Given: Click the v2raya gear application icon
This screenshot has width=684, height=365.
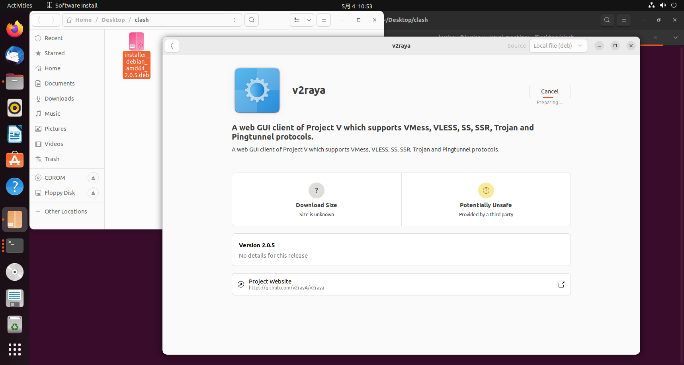Looking at the screenshot, I should 257,90.
